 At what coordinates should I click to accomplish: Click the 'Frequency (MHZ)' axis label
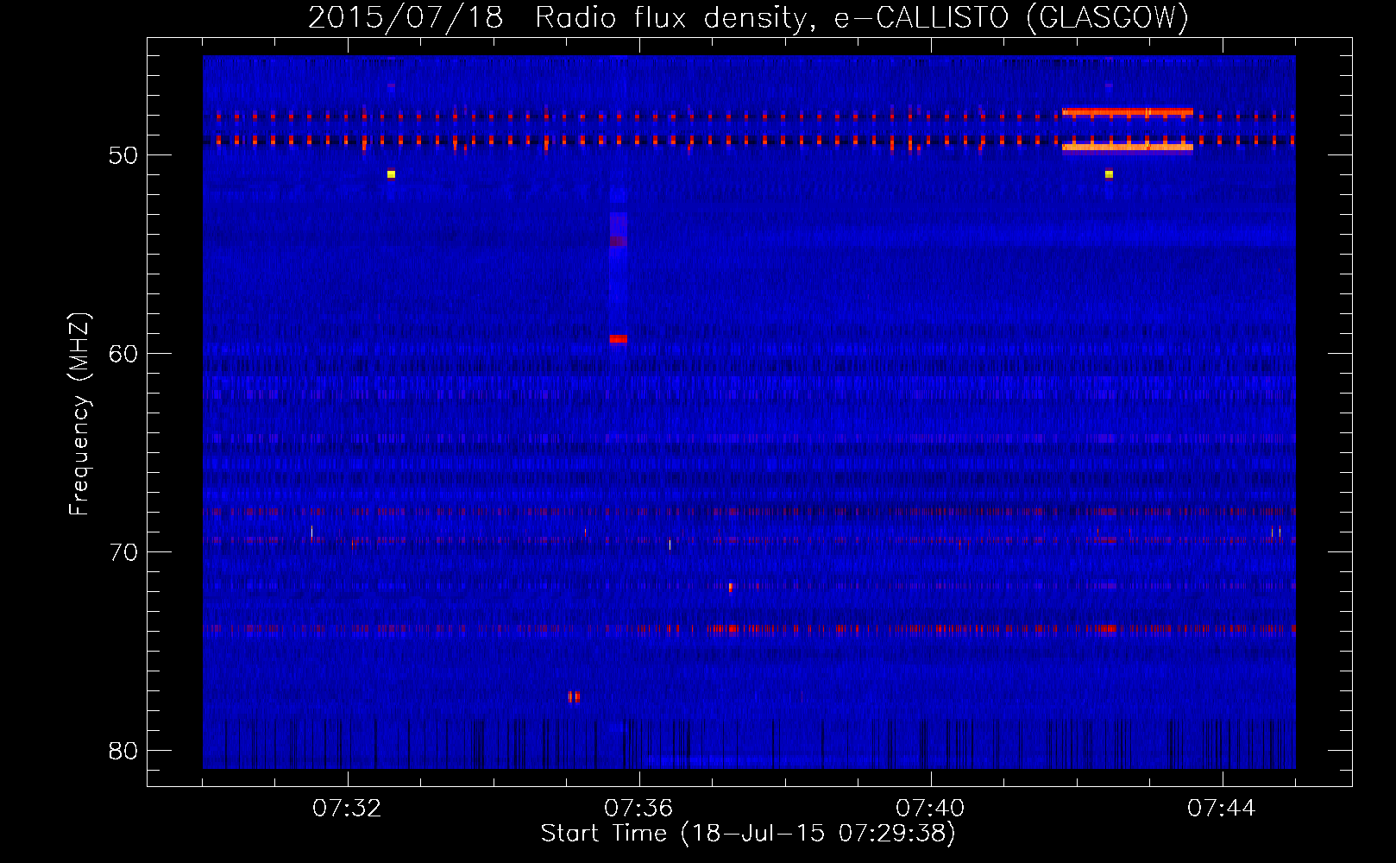[x=79, y=414]
